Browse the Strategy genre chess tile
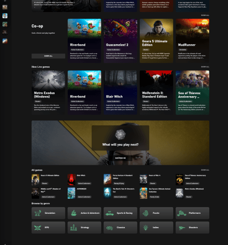228x245 pixels. point(84,227)
